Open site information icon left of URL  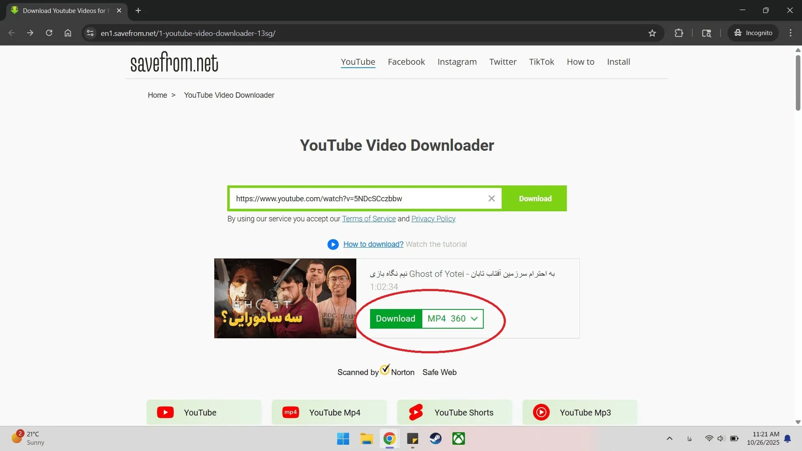click(90, 33)
